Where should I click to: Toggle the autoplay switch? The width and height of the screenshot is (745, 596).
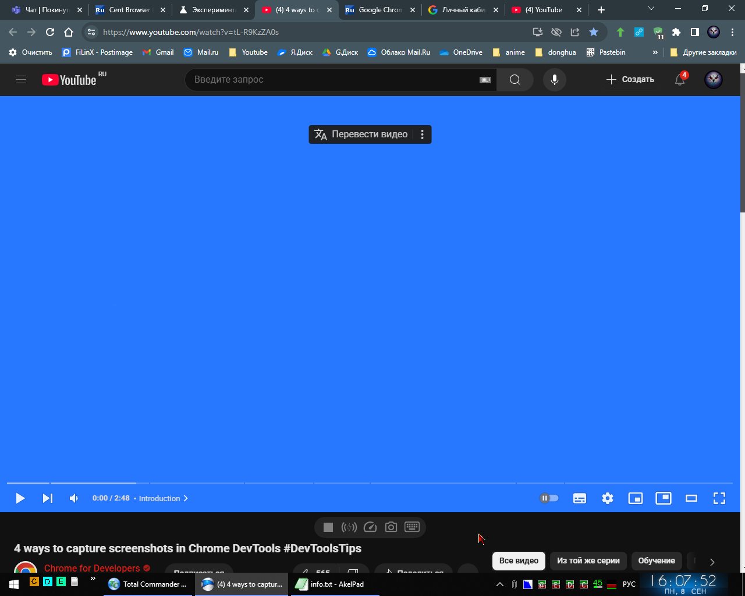pos(549,498)
